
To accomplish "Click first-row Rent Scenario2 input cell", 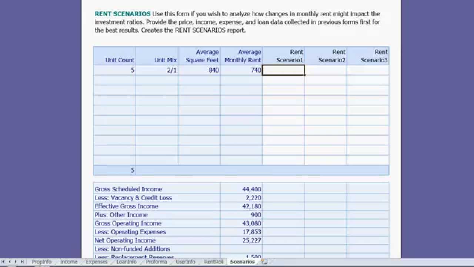I will tap(326, 70).
